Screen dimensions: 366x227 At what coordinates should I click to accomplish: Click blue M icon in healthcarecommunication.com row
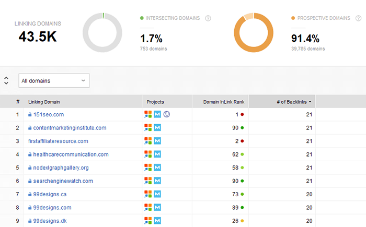[157, 154]
